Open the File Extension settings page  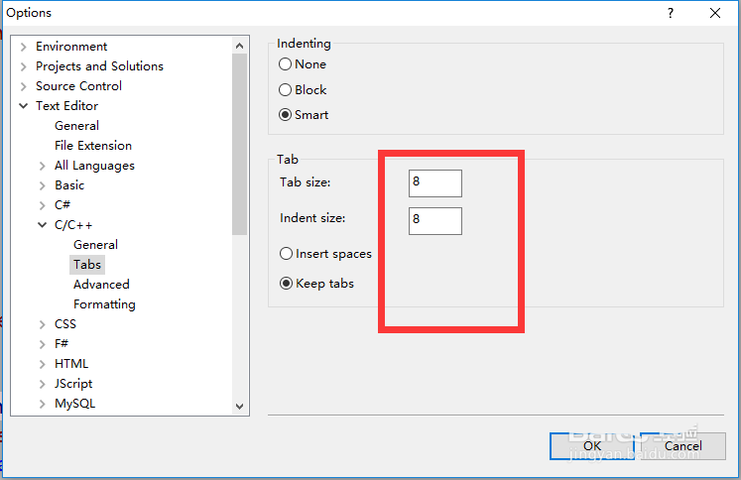[93, 146]
